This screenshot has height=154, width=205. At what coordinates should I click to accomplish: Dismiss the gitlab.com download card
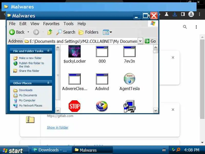pyautogui.click(x=173, y=110)
